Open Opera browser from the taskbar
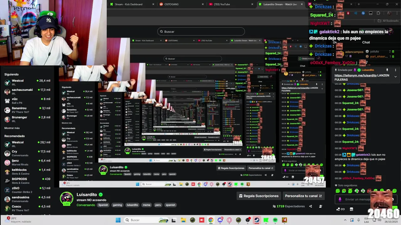 tap(229, 220)
